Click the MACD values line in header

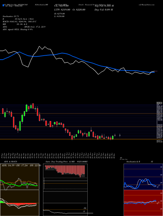pos(20,22)
